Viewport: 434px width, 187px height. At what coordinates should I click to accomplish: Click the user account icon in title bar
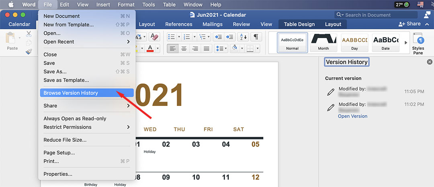(427, 15)
